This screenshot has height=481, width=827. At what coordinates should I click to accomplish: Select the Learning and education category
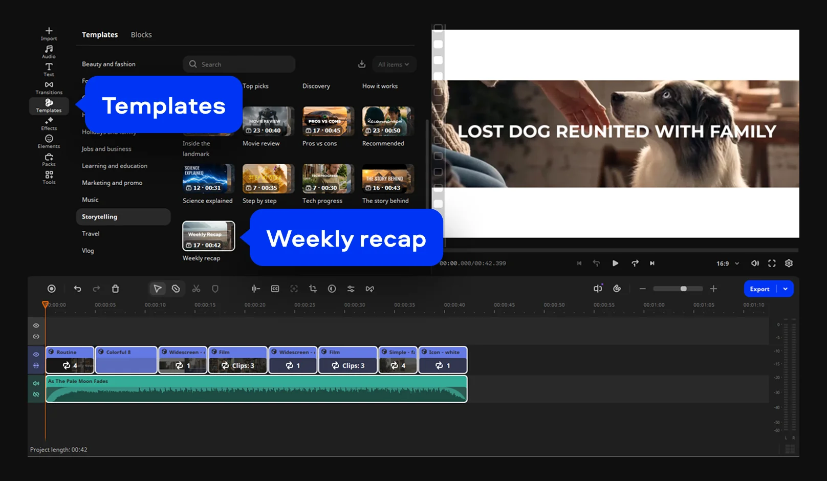coord(115,166)
